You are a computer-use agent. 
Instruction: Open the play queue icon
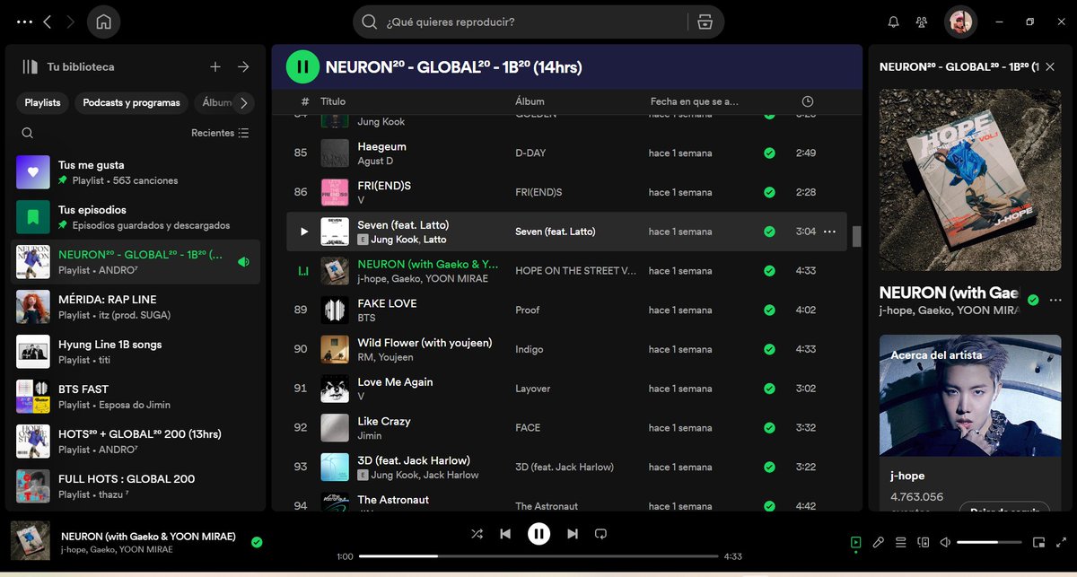(x=900, y=542)
